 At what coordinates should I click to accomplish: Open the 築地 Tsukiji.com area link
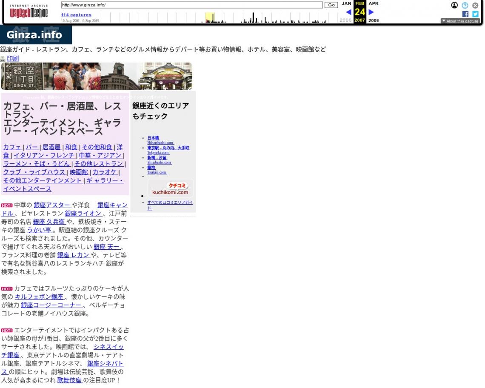point(157,170)
